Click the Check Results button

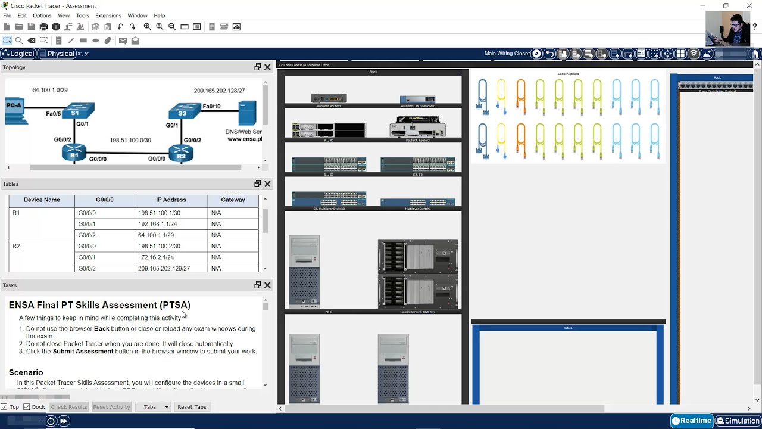point(69,407)
